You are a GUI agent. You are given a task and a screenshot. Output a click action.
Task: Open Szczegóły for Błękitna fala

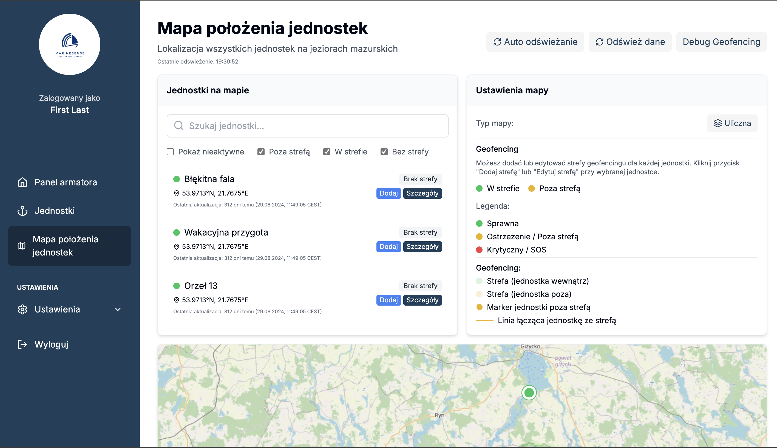coord(422,193)
